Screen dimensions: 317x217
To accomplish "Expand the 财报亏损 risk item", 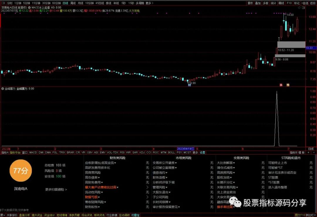I will 92,197.
